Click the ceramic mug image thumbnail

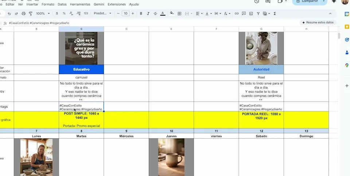(171, 157)
